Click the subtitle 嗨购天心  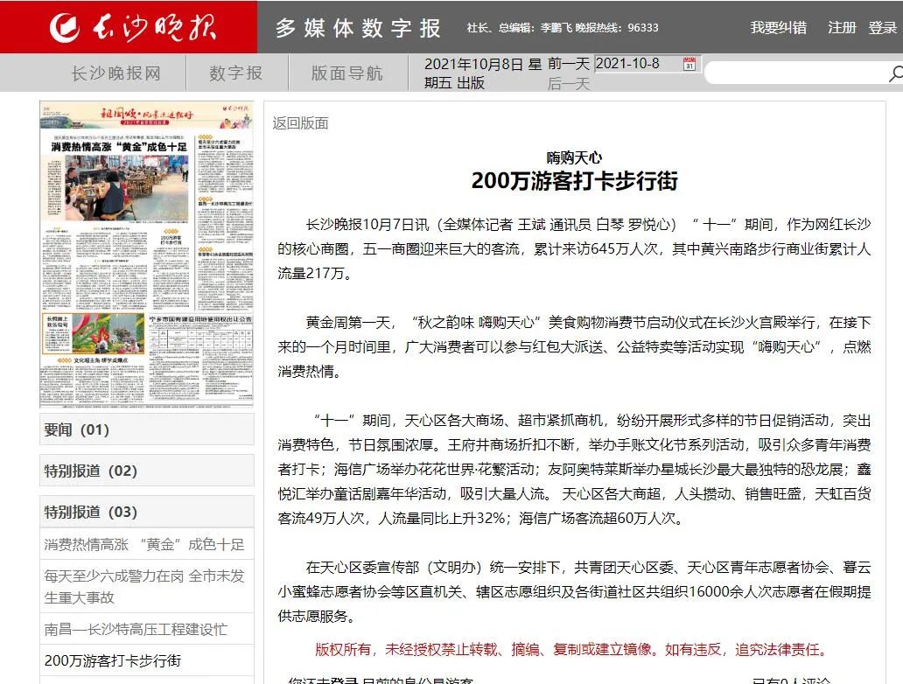click(574, 157)
